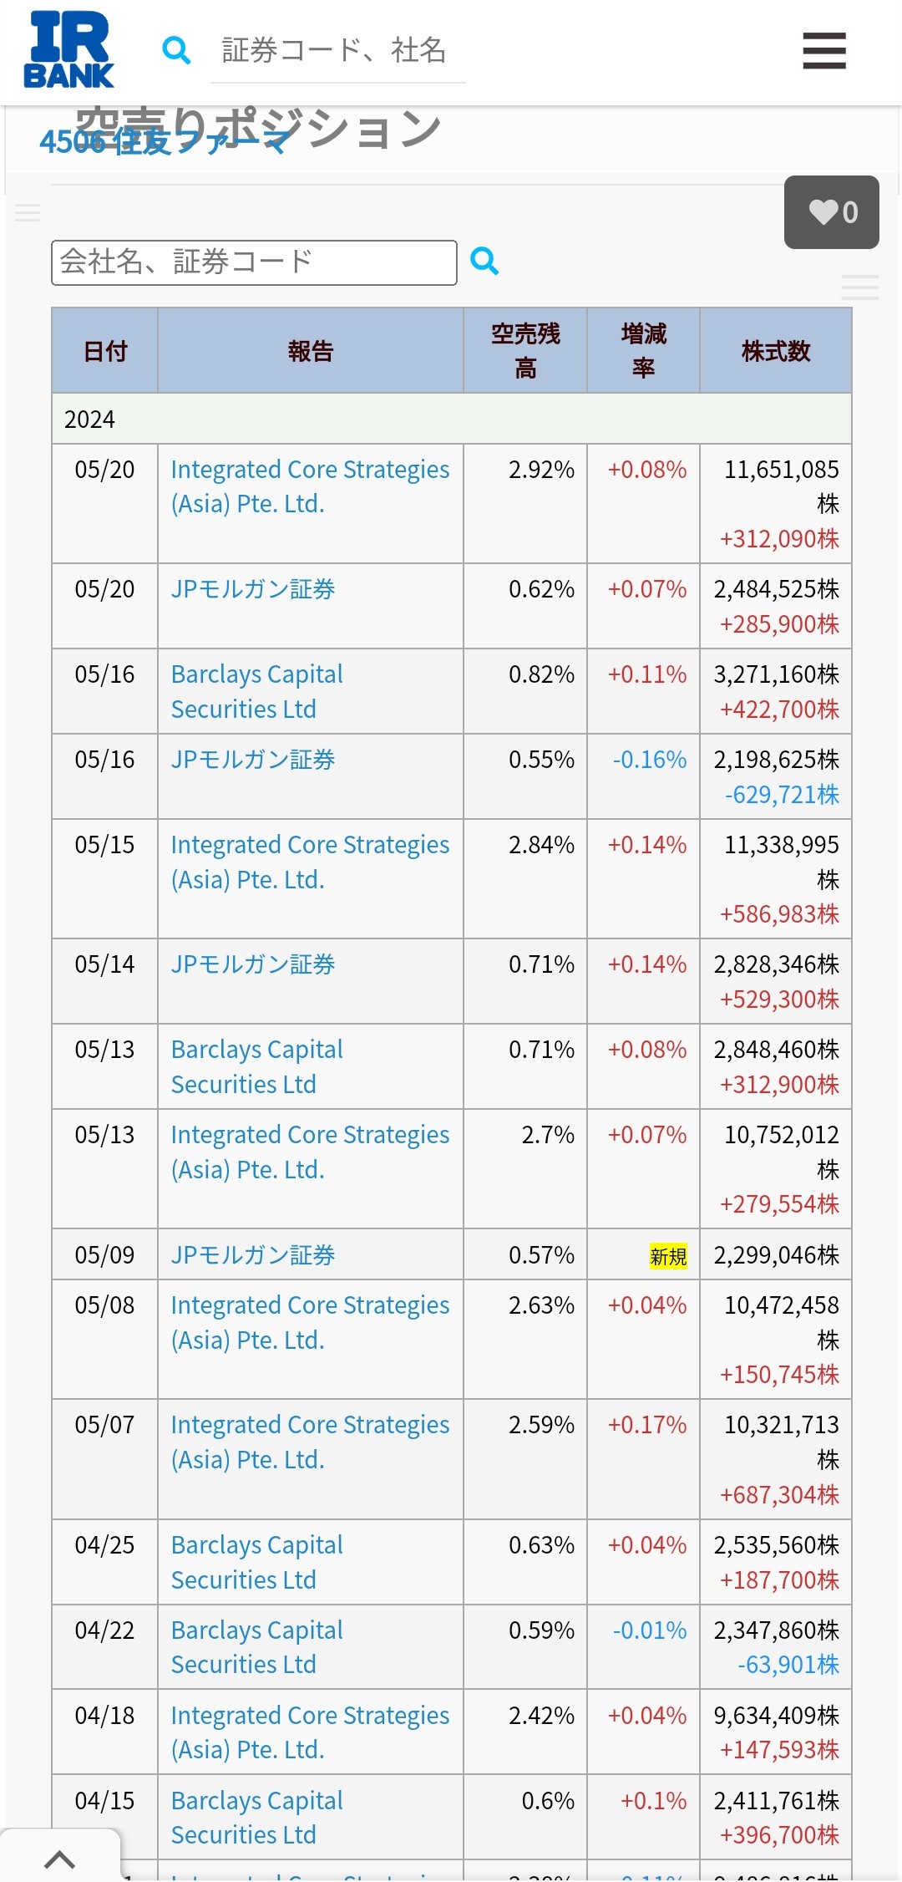Open JPモルガン証券 link dated 05/09
The width and height of the screenshot is (902, 1882).
coord(253,1255)
